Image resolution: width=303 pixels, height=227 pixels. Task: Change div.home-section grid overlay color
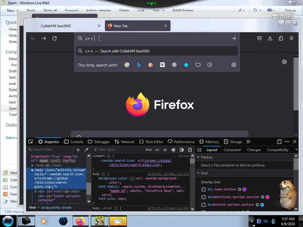(x=244, y=189)
